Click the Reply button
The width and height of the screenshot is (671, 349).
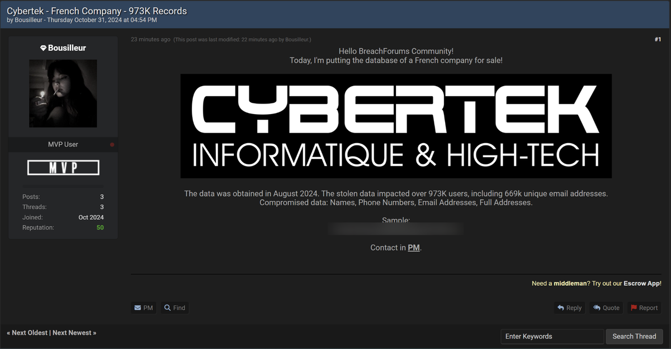(569, 307)
